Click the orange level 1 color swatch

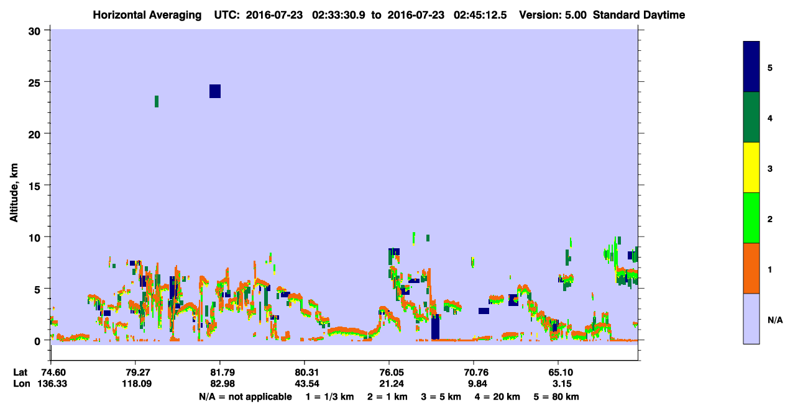coord(751,268)
